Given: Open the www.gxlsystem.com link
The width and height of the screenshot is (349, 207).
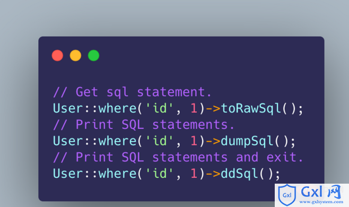Looking at the screenshot, I should (x=321, y=202).
